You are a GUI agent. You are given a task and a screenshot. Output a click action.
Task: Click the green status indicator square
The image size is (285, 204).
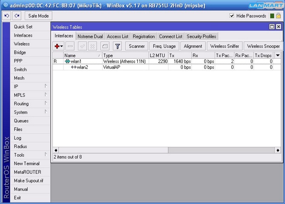(272, 16)
